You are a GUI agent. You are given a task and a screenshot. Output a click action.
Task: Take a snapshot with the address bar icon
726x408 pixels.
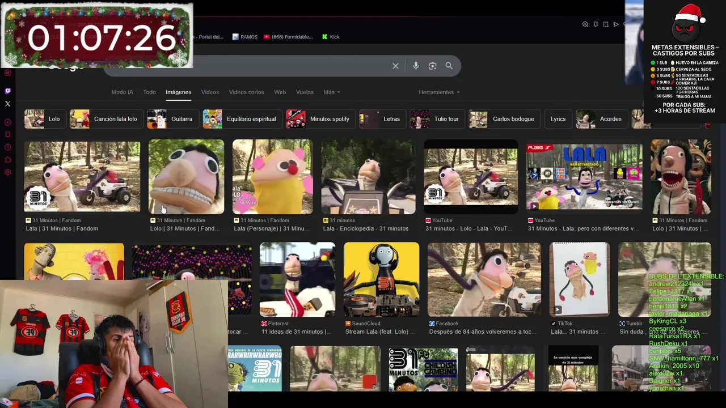[x=606, y=24]
